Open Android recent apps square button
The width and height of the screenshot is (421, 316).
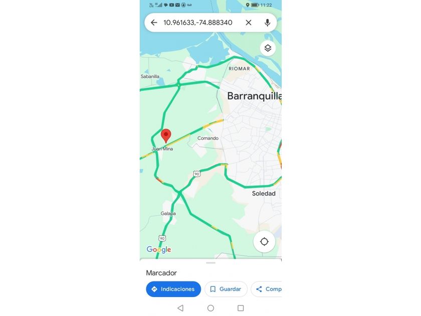(x=241, y=308)
